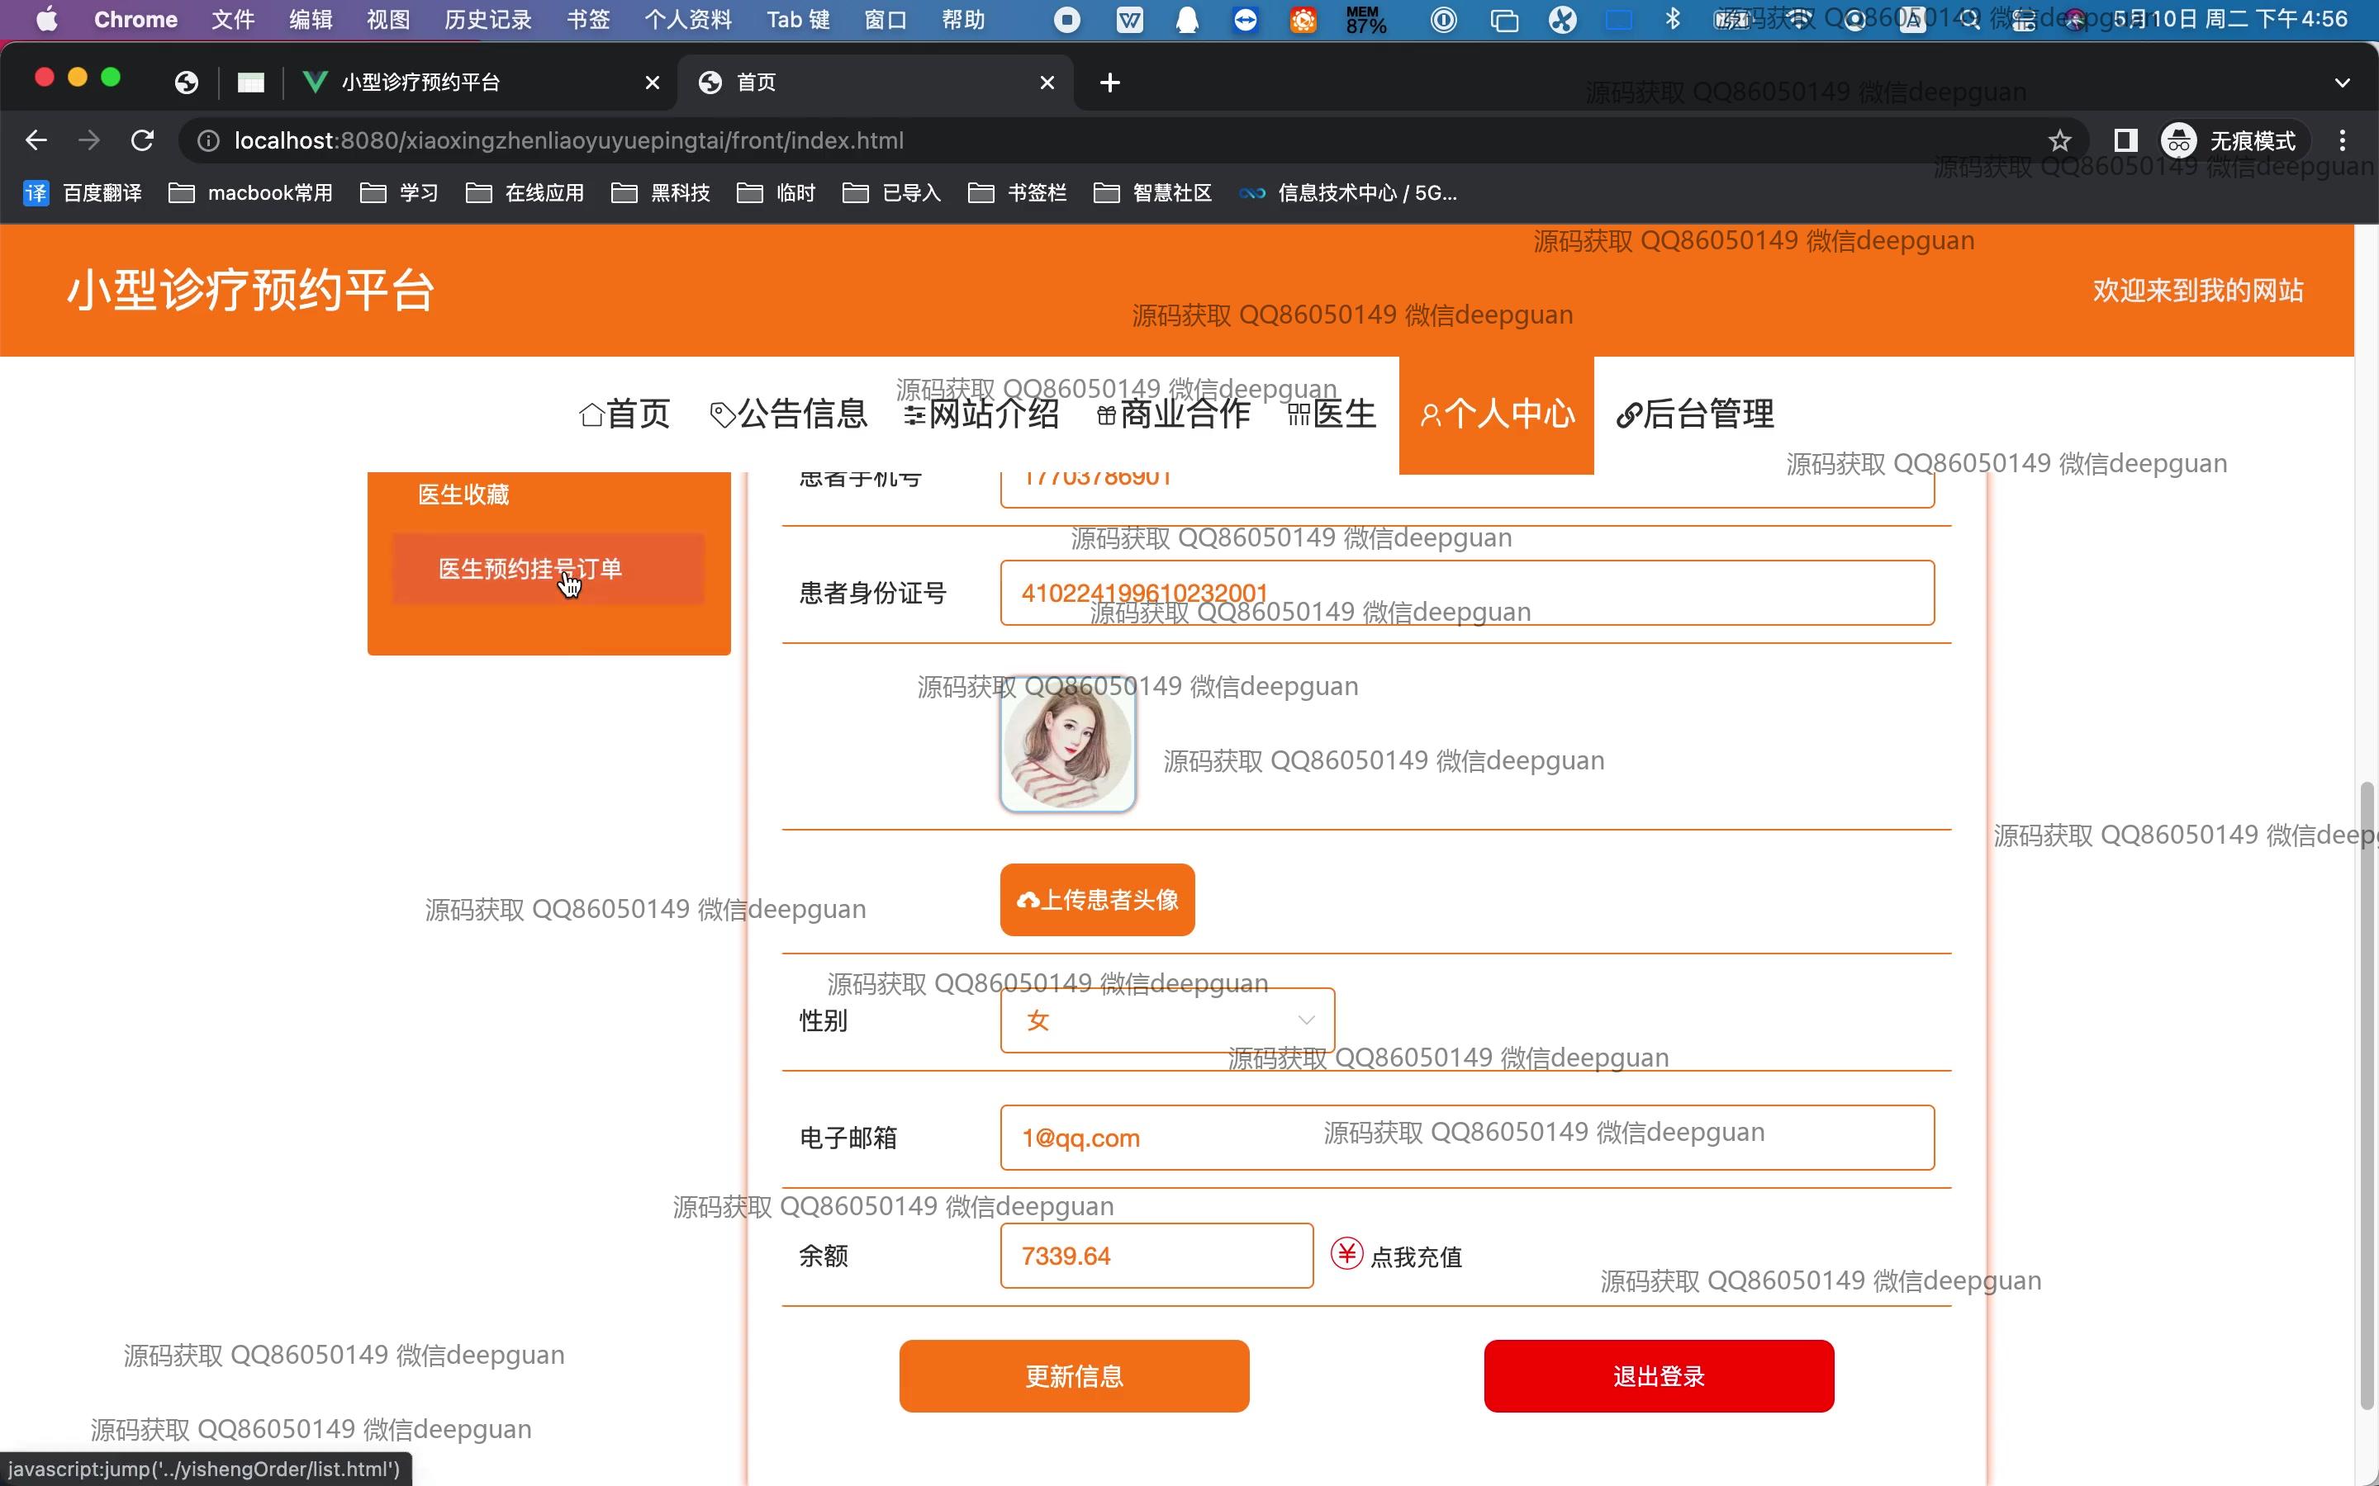Click the site info icon in address bar

(208, 140)
